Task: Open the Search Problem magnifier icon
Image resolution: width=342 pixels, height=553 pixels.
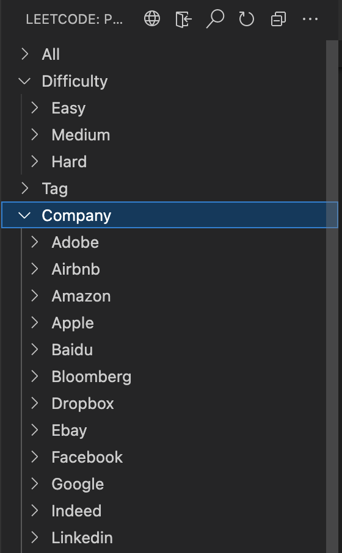Action: click(215, 19)
